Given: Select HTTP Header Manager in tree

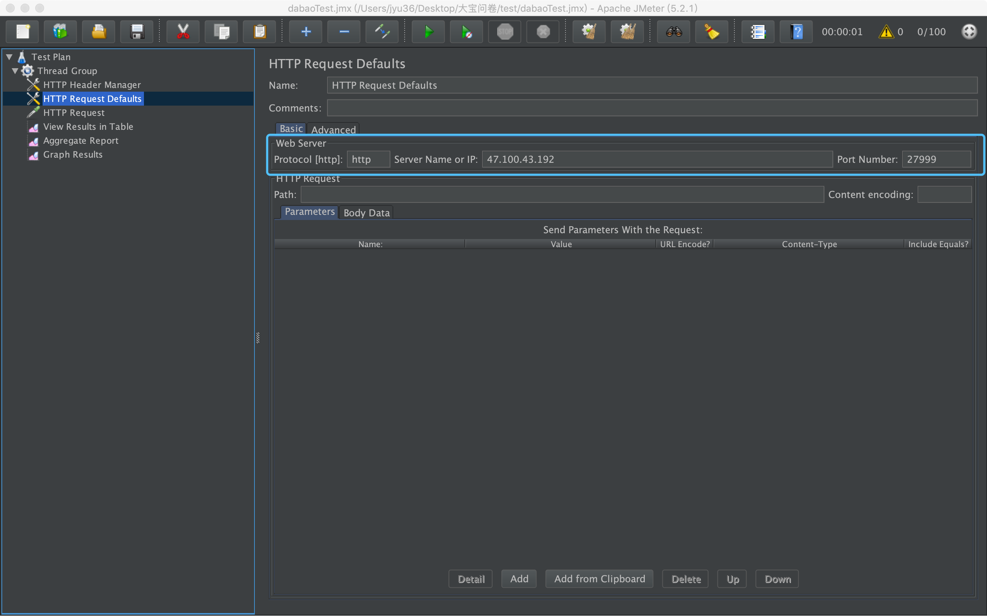Looking at the screenshot, I should (92, 85).
